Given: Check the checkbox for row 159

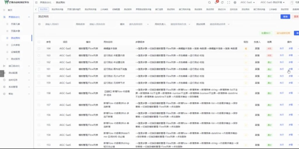Looking at the screenshot, I should click(39, 83).
